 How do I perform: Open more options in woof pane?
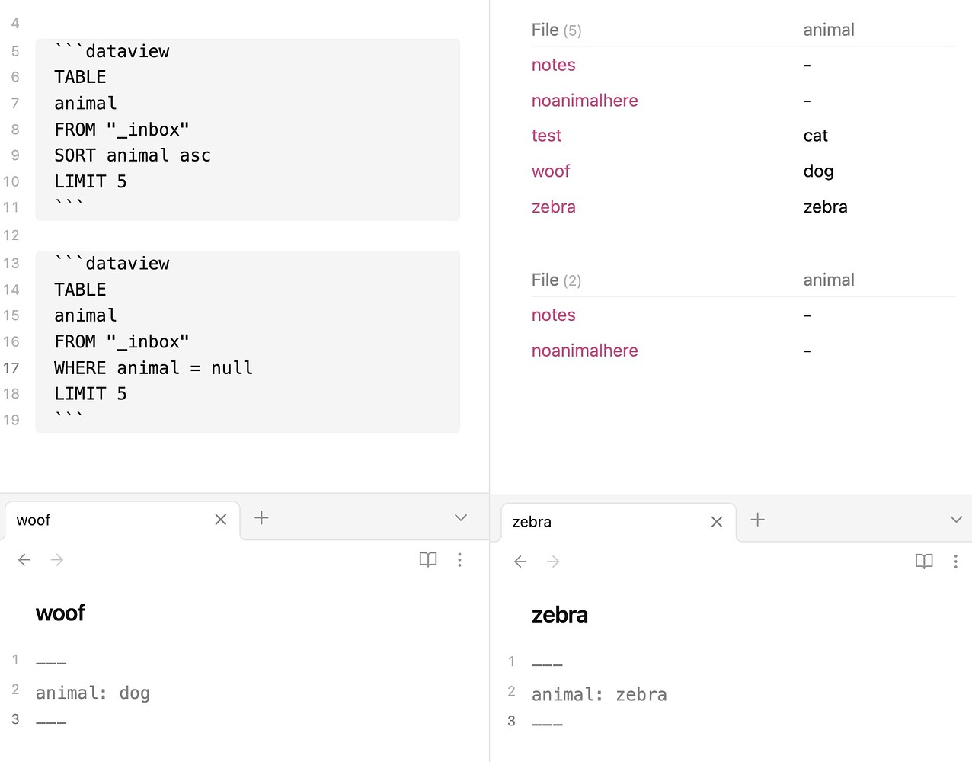point(459,560)
